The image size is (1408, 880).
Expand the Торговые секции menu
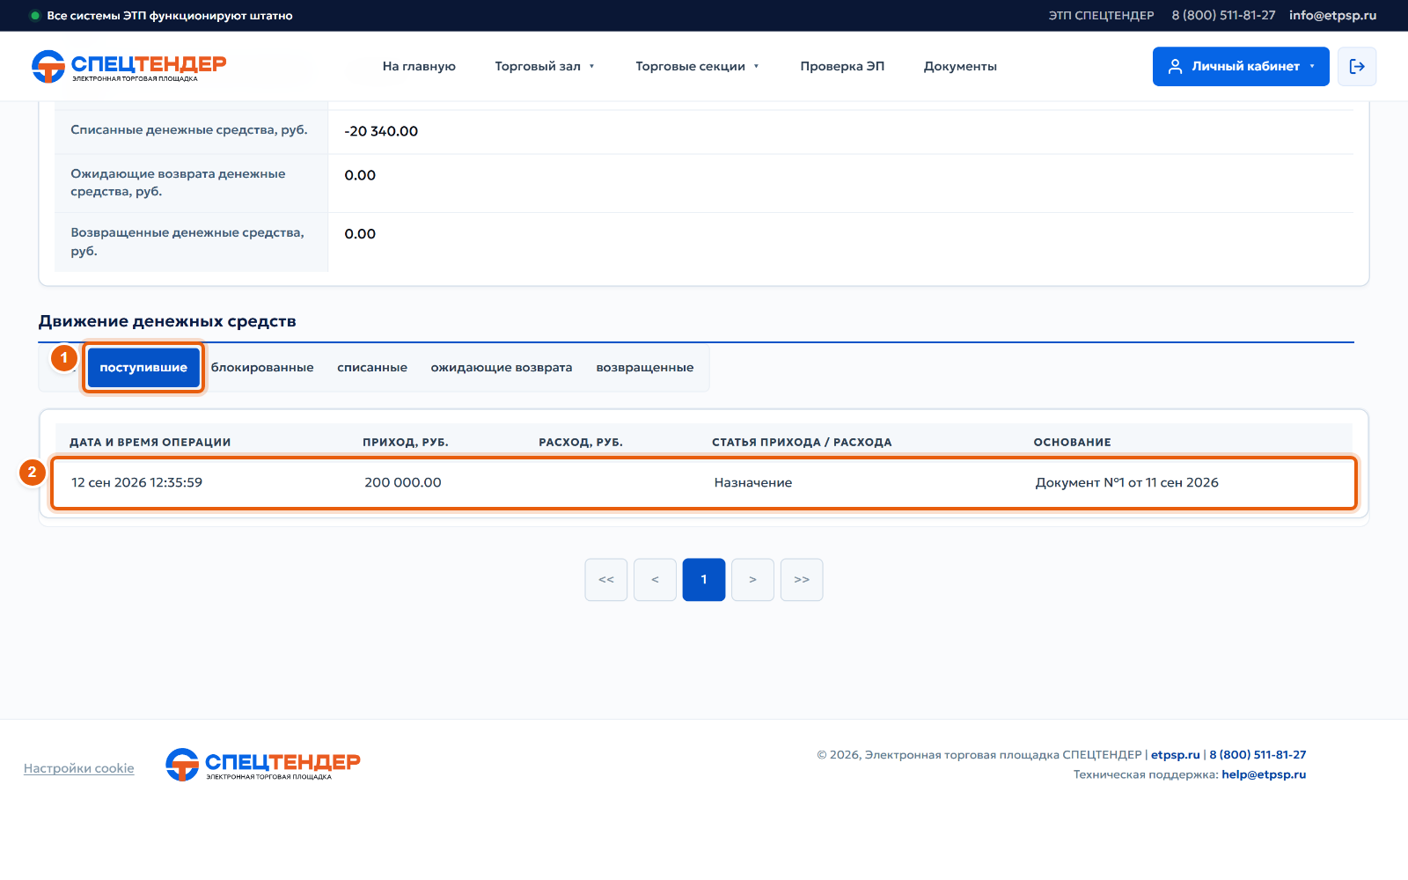pyautogui.click(x=697, y=66)
